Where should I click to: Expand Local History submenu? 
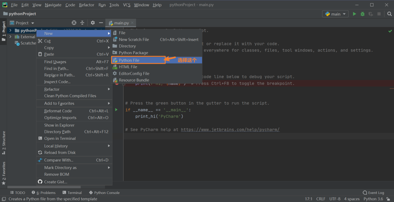coord(74,146)
